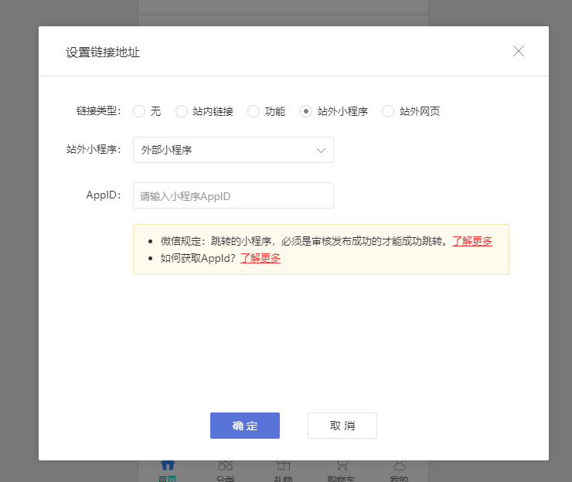572x482 pixels.
Task: Choose the 功能 link type radio
Action: [x=254, y=111]
